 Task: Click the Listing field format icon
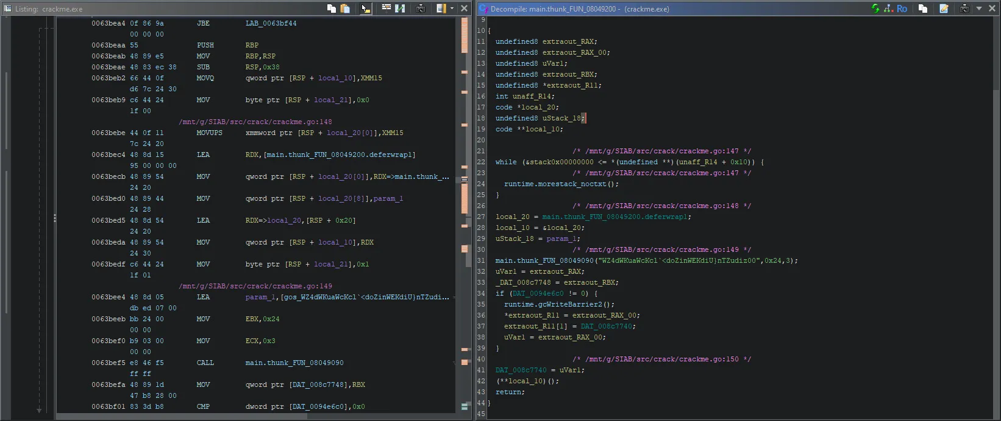click(x=441, y=9)
